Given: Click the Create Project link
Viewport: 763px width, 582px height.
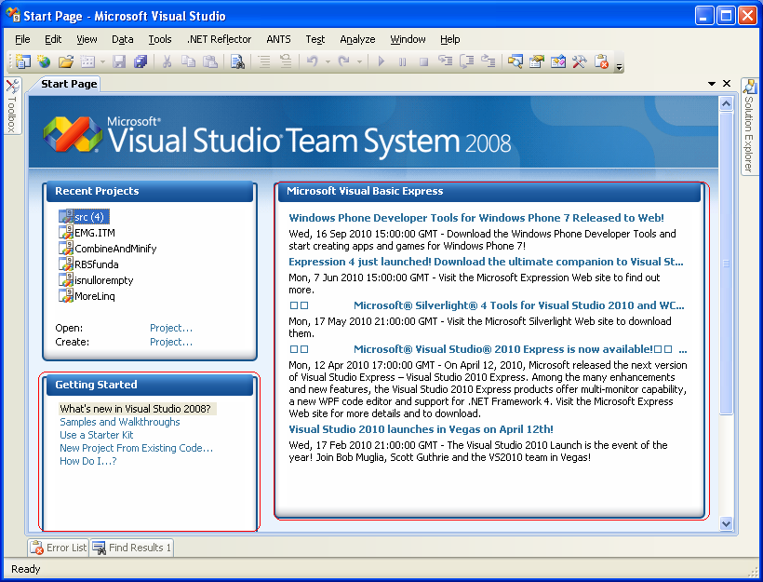Looking at the screenshot, I should tap(171, 342).
